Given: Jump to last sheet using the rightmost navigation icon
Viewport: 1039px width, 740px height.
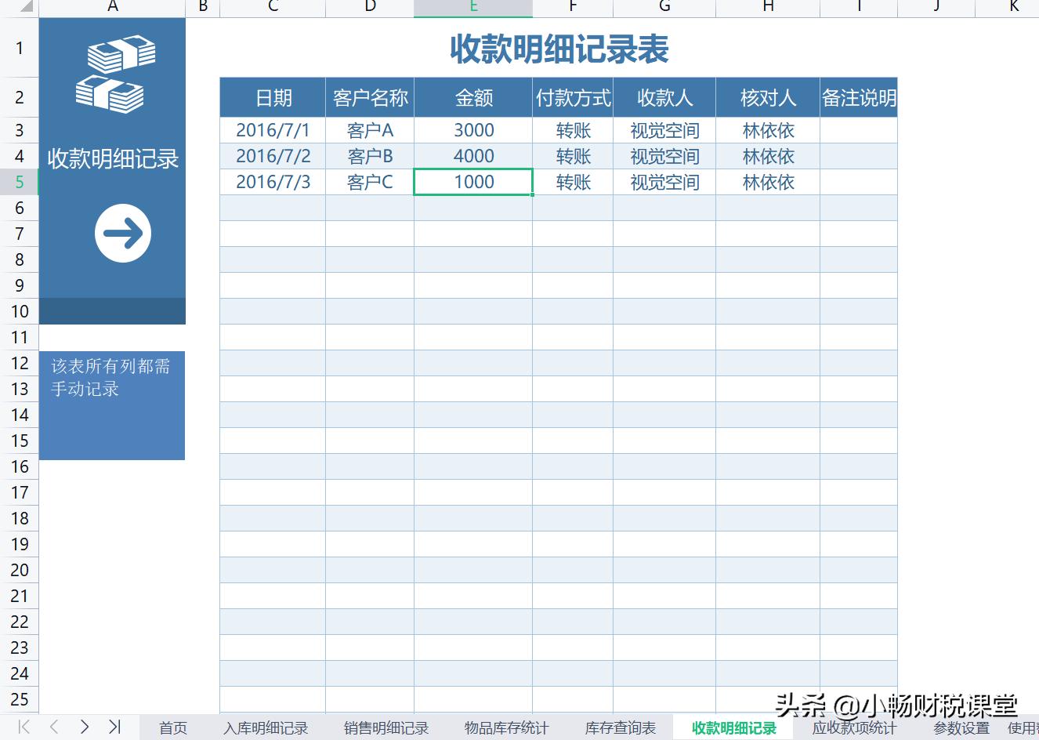Looking at the screenshot, I should click(x=116, y=727).
